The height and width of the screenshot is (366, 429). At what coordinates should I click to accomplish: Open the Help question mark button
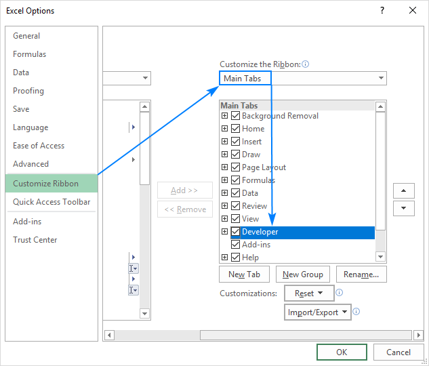[x=382, y=10]
